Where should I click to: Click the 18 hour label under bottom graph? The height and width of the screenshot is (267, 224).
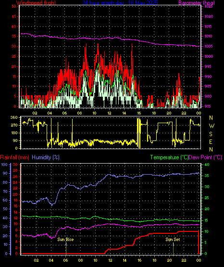coord(154,260)
